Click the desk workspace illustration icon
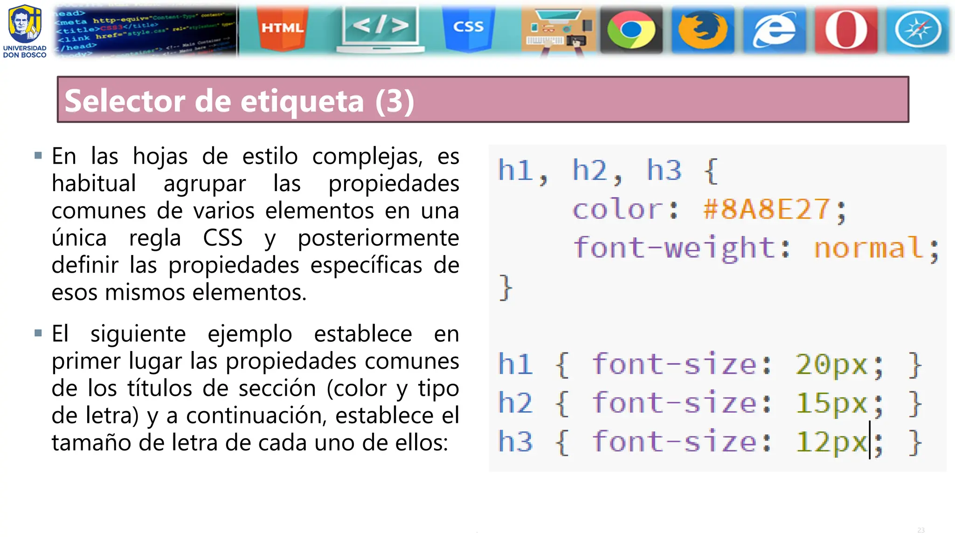The height and width of the screenshot is (537, 955). (559, 31)
